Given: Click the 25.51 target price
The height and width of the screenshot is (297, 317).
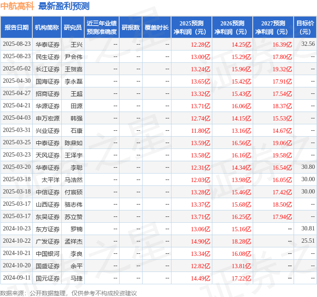Looking at the screenshot, I should pyautogui.click(x=308, y=241).
